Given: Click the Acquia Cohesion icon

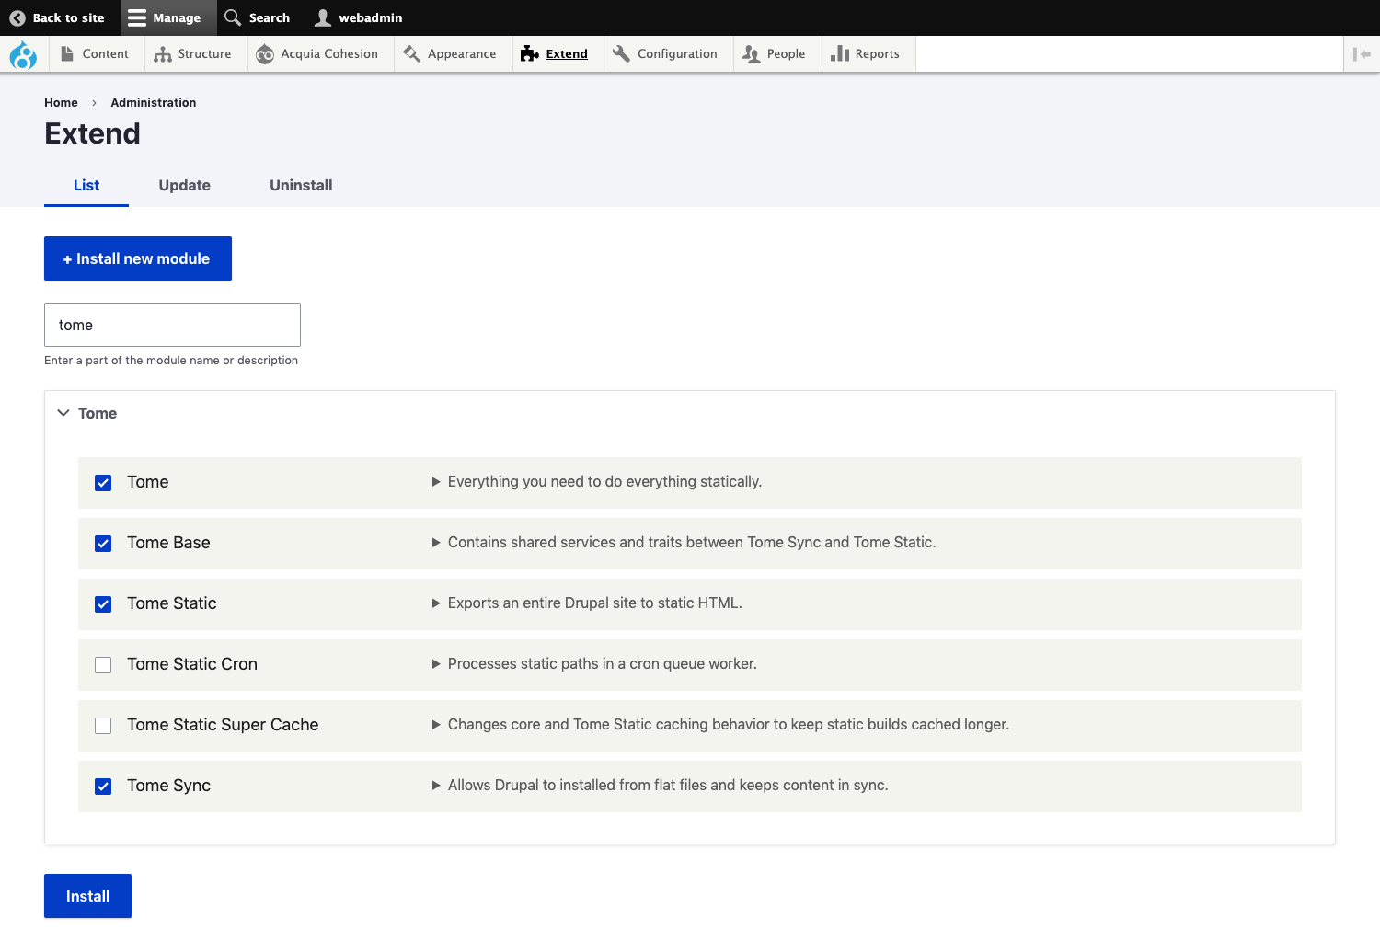Looking at the screenshot, I should (265, 54).
